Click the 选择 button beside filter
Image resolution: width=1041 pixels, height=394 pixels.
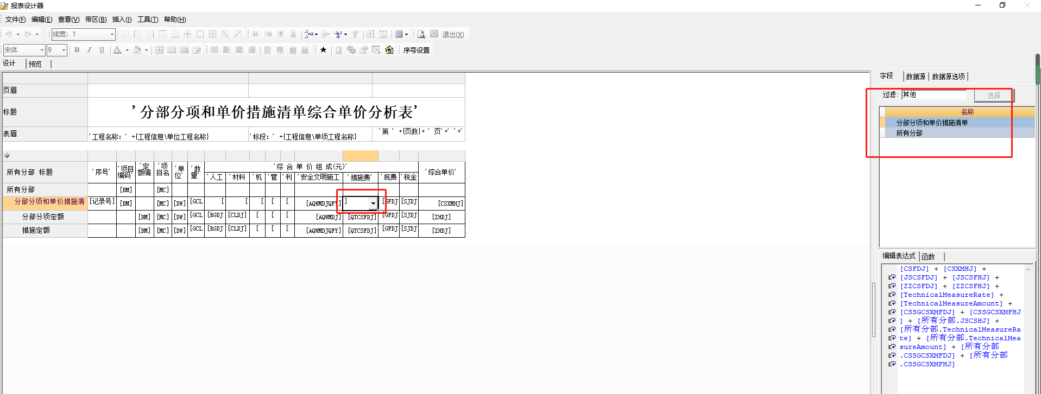click(x=994, y=96)
